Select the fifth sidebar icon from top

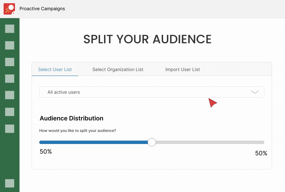pos(10,95)
